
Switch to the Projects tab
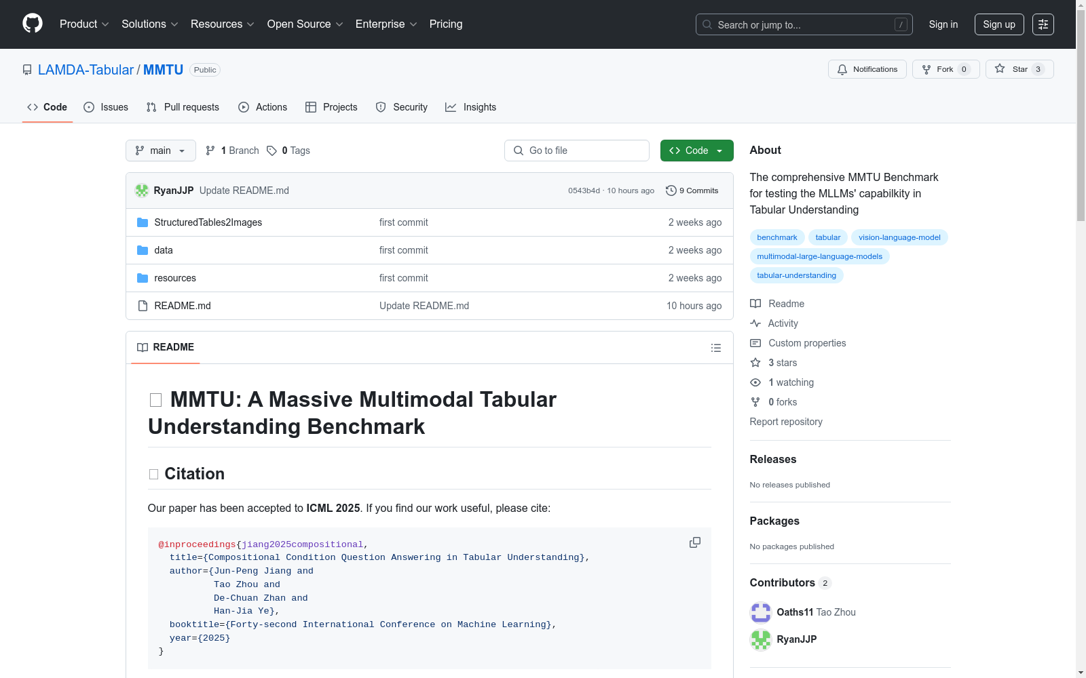(x=331, y=107)
